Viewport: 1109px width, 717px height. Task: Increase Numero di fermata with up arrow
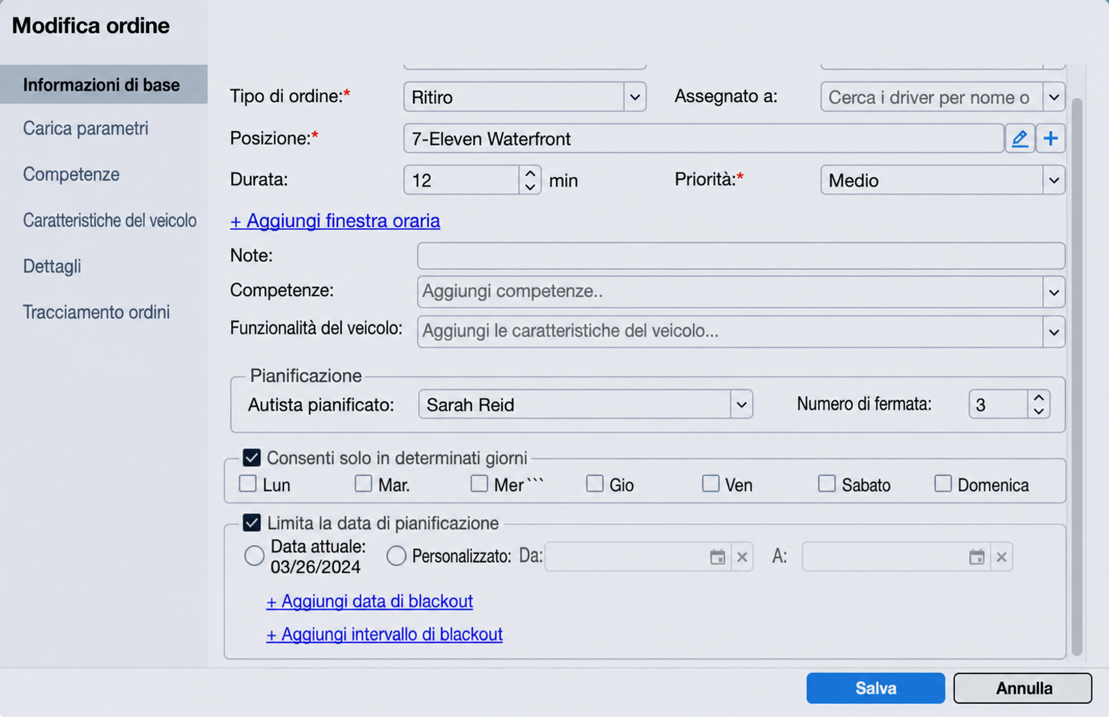coord(1038,398)
